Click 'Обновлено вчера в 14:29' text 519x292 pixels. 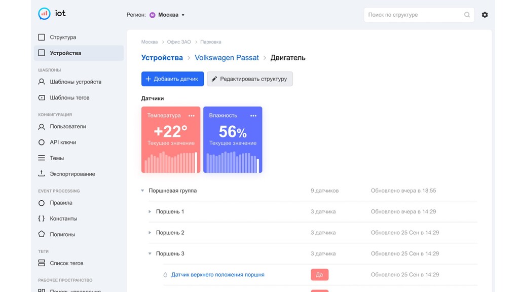(403, 211)
